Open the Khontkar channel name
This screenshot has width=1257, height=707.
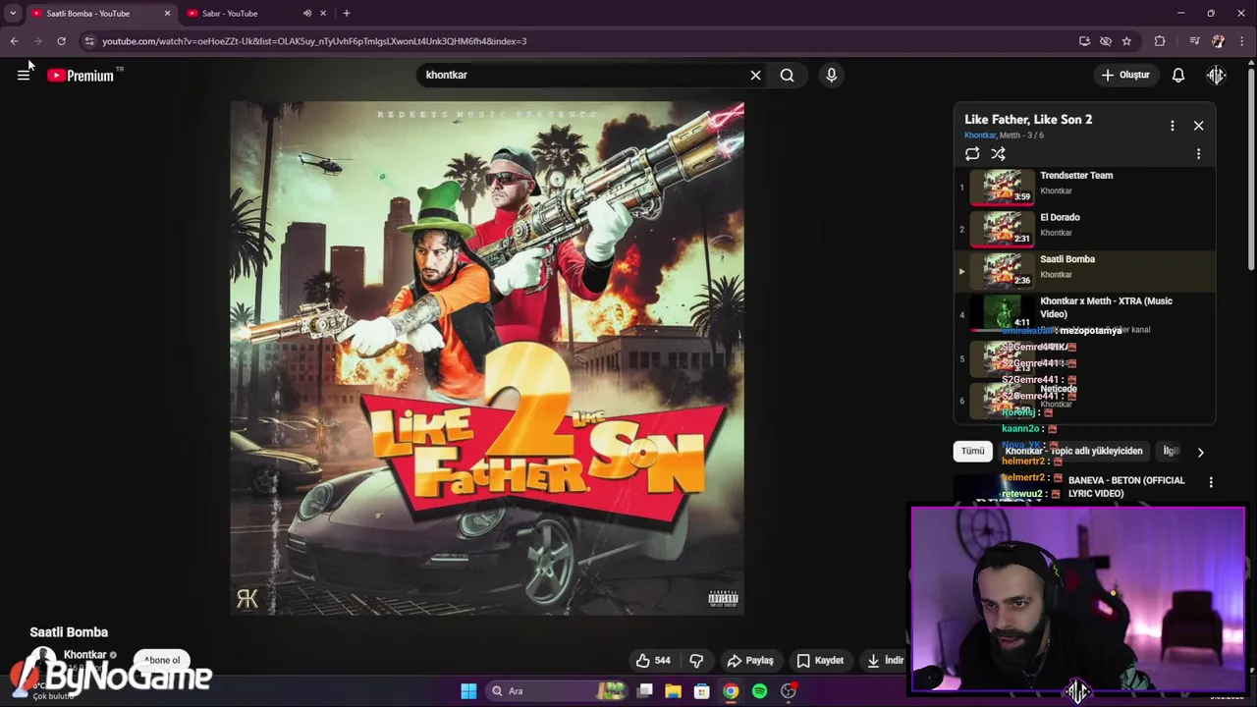point(84,655)
